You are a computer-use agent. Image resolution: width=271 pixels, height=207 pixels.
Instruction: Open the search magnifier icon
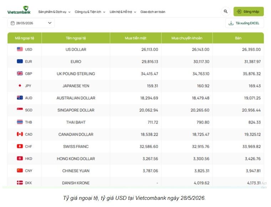point(225,11)
